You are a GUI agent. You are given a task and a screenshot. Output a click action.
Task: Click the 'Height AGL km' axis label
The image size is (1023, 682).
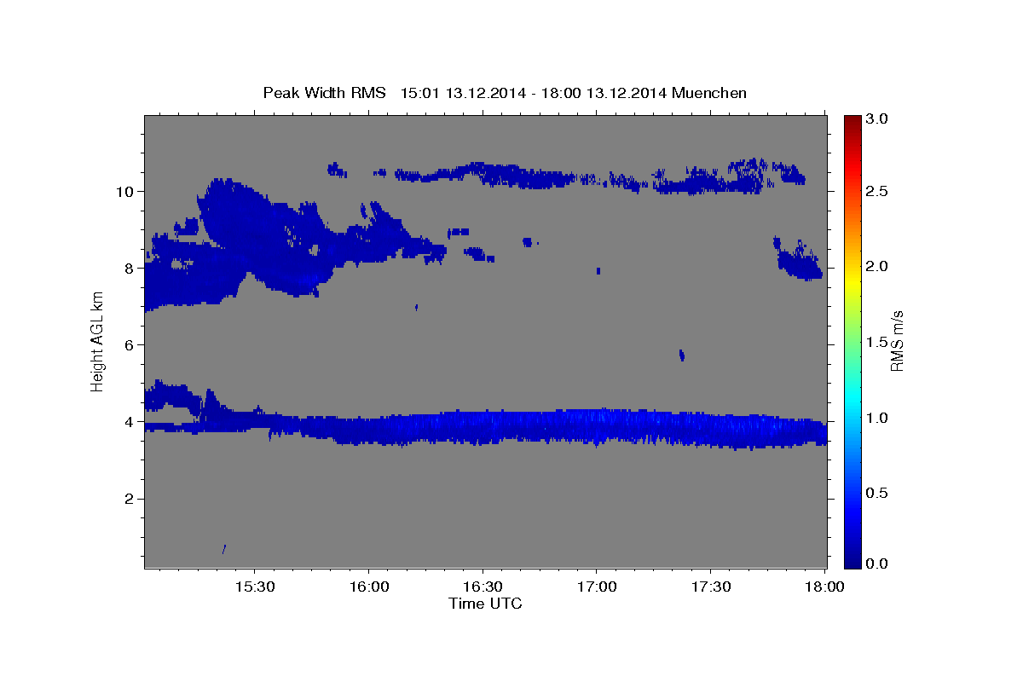(98, 341)
